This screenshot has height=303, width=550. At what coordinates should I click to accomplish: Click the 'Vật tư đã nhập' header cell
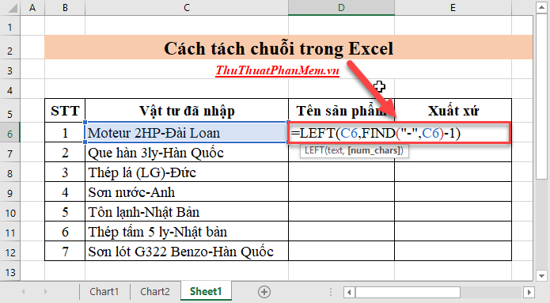pyautogui.click(x=187, y=111)
